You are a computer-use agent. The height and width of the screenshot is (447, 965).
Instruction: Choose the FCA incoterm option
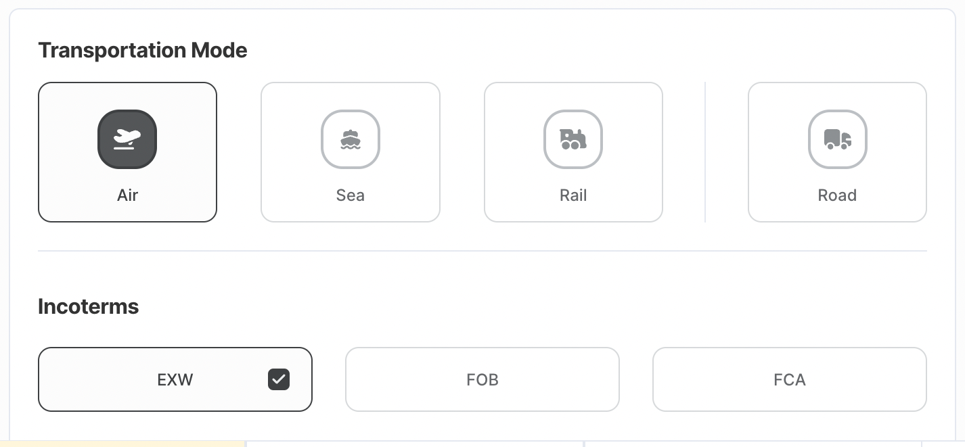pyautogui.click(x=790, y=379)
